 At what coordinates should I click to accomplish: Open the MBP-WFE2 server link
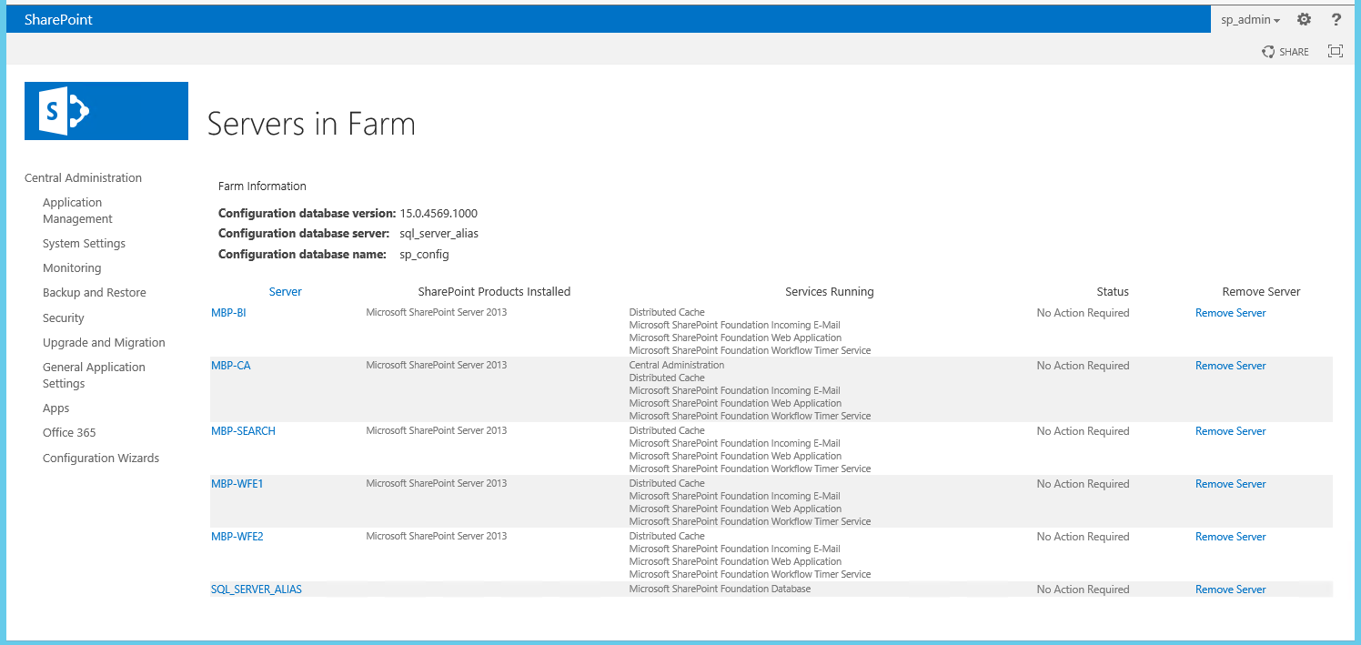point(237,537)
